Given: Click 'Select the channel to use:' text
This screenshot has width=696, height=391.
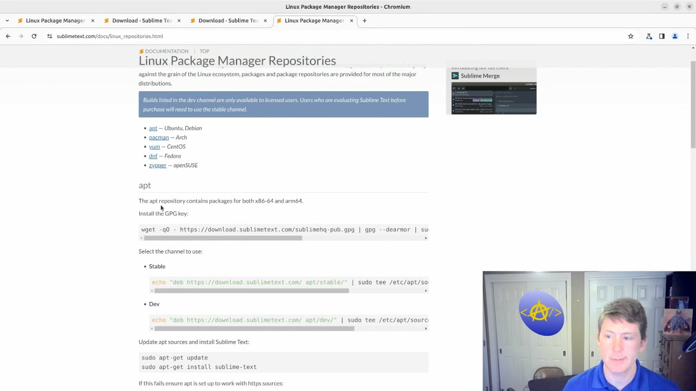Looking at the screenshot, I should 170,251.
